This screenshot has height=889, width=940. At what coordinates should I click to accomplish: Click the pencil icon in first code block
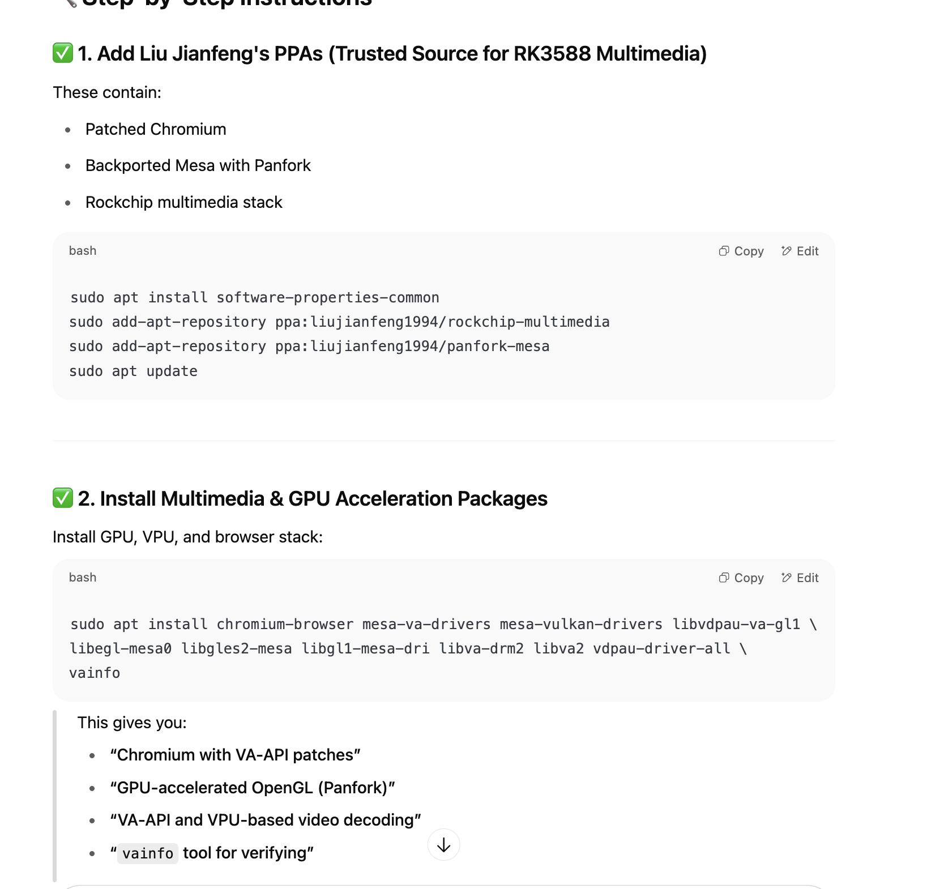pos(786,251)
